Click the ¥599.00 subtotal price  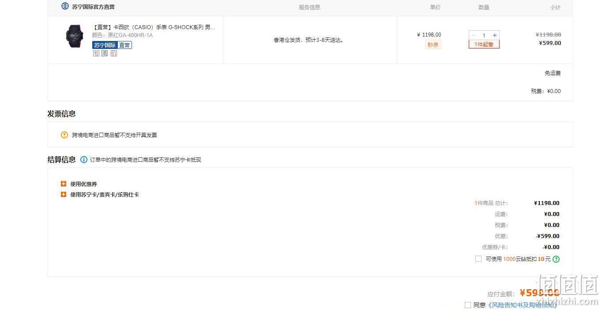point(550,43)
